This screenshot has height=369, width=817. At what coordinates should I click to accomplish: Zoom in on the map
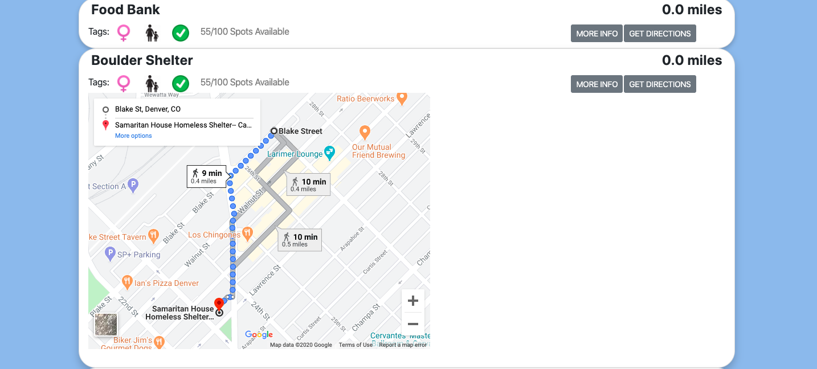tap(413, 301)
